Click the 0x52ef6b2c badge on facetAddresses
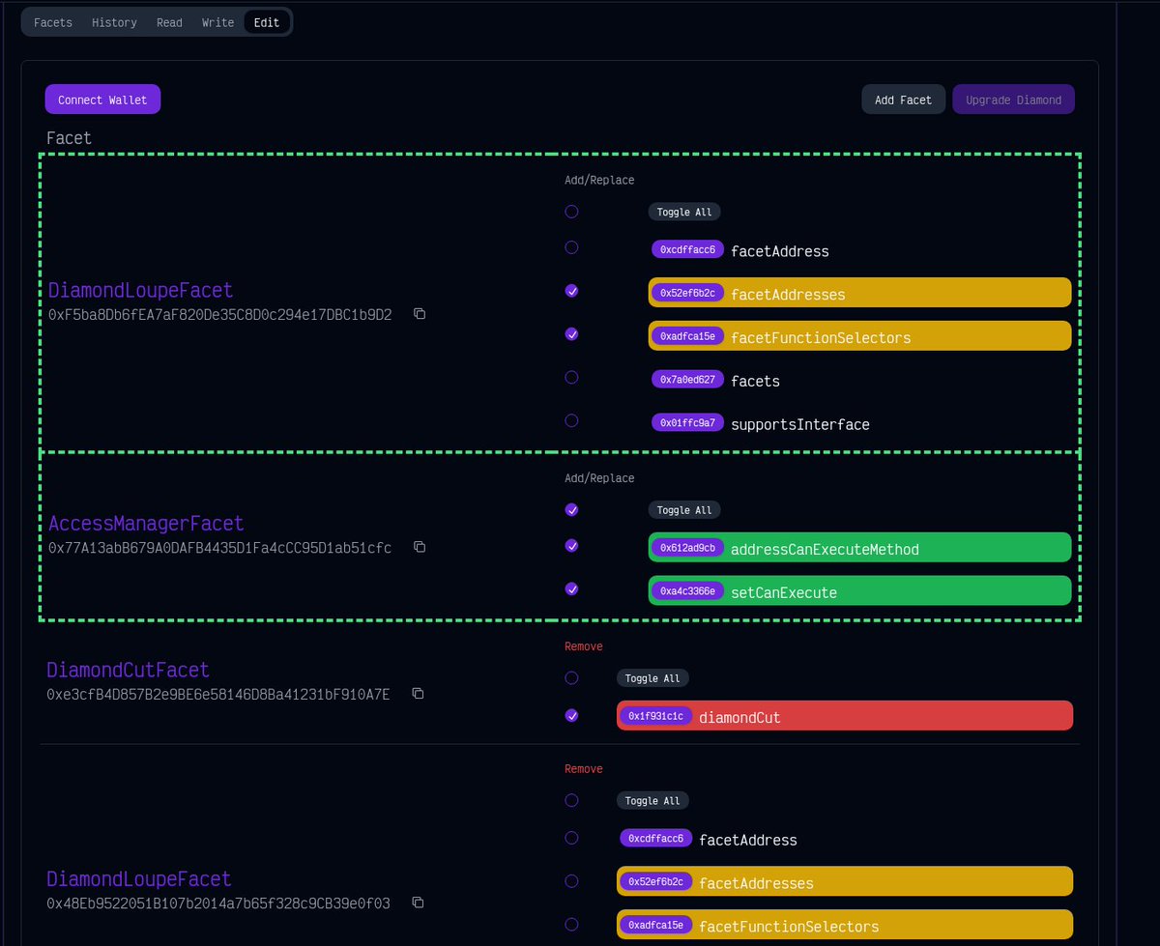The height and width of the screenshot is (946, 1160). (687, 291)
